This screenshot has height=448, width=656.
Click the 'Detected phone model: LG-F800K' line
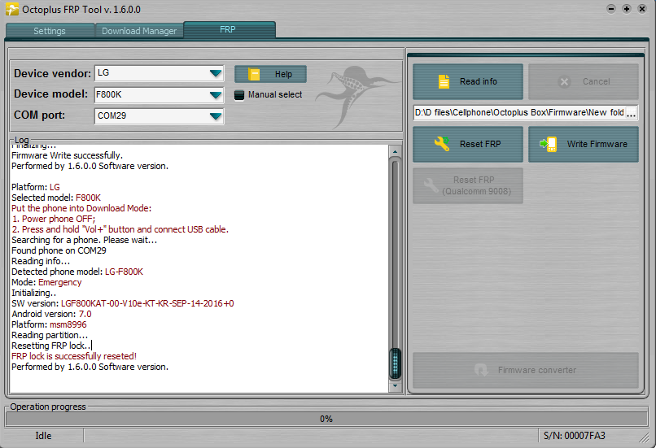point(77,272)
